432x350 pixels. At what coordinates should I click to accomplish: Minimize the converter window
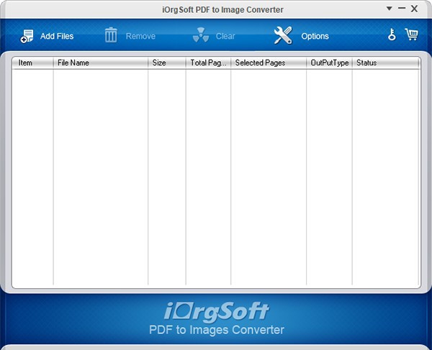[x=402, y=9]
